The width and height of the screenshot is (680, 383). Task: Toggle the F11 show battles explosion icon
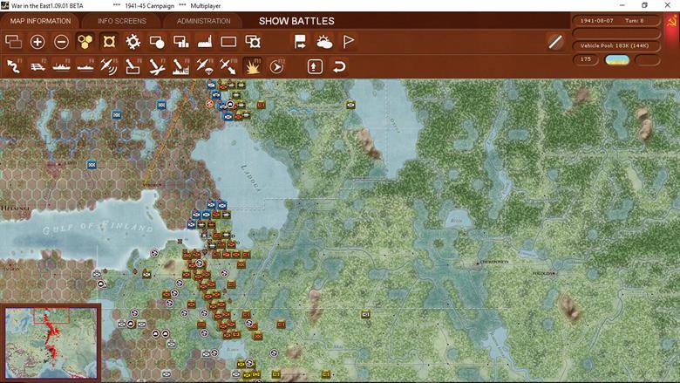[253, 66]
